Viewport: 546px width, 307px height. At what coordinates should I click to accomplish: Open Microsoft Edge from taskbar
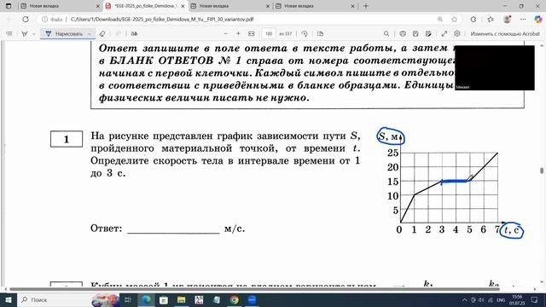(x=146, y=299)
